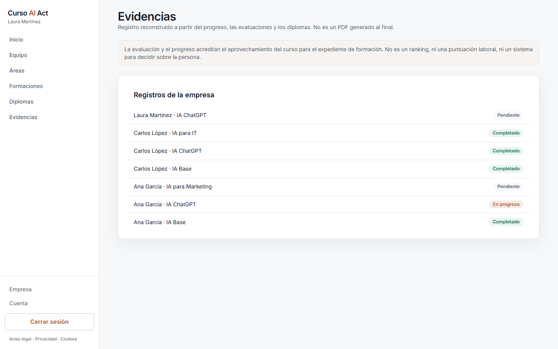The image size is (558, 349).
Task: Select row Ana García · IA para Marketing
Action: [x=329, y=187]
